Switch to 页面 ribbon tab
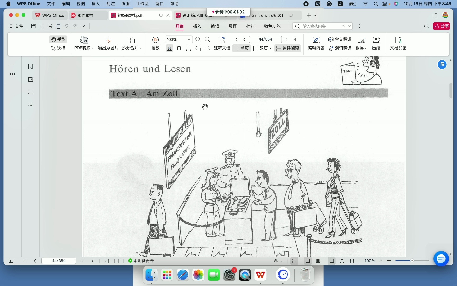The width and height of the screenshot is (457, 286). pyautogui.click(x=233, y=26)
